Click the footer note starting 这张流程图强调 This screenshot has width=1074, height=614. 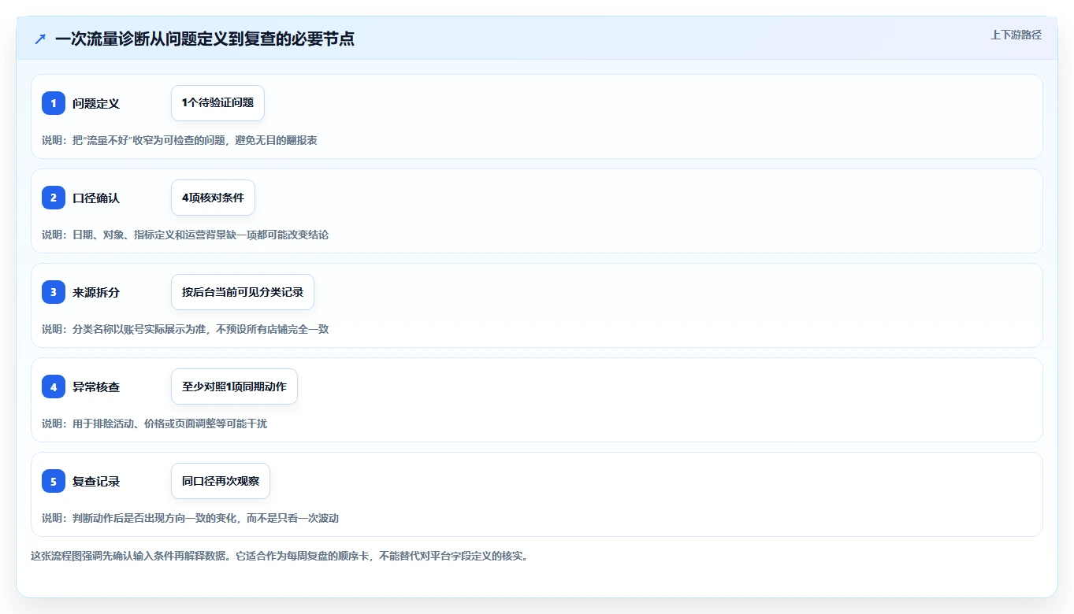pyautogui.click(x=279, y=556)
